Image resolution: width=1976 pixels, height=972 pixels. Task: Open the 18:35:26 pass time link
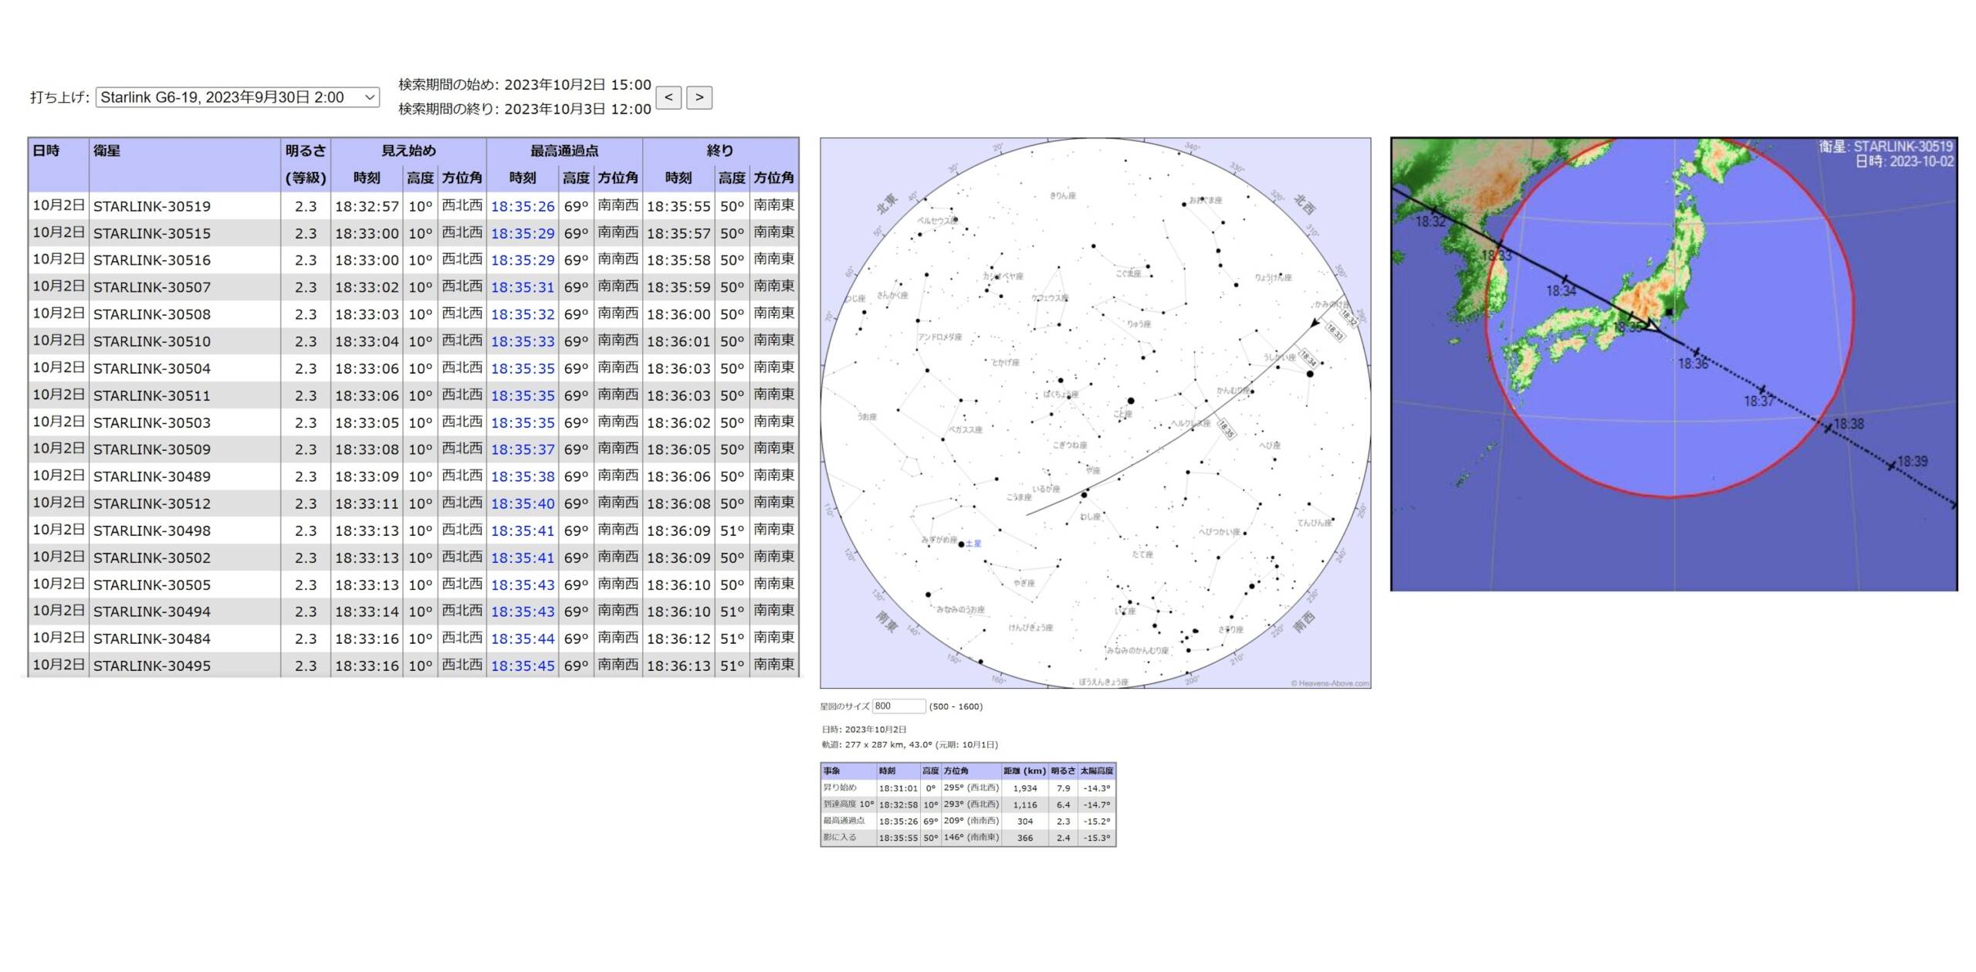pyautogui.click(x=523, y=206)
